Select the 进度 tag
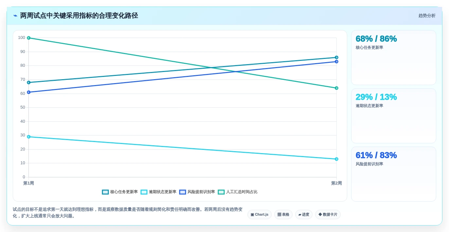The image size is (449, 232). point(304,215)
